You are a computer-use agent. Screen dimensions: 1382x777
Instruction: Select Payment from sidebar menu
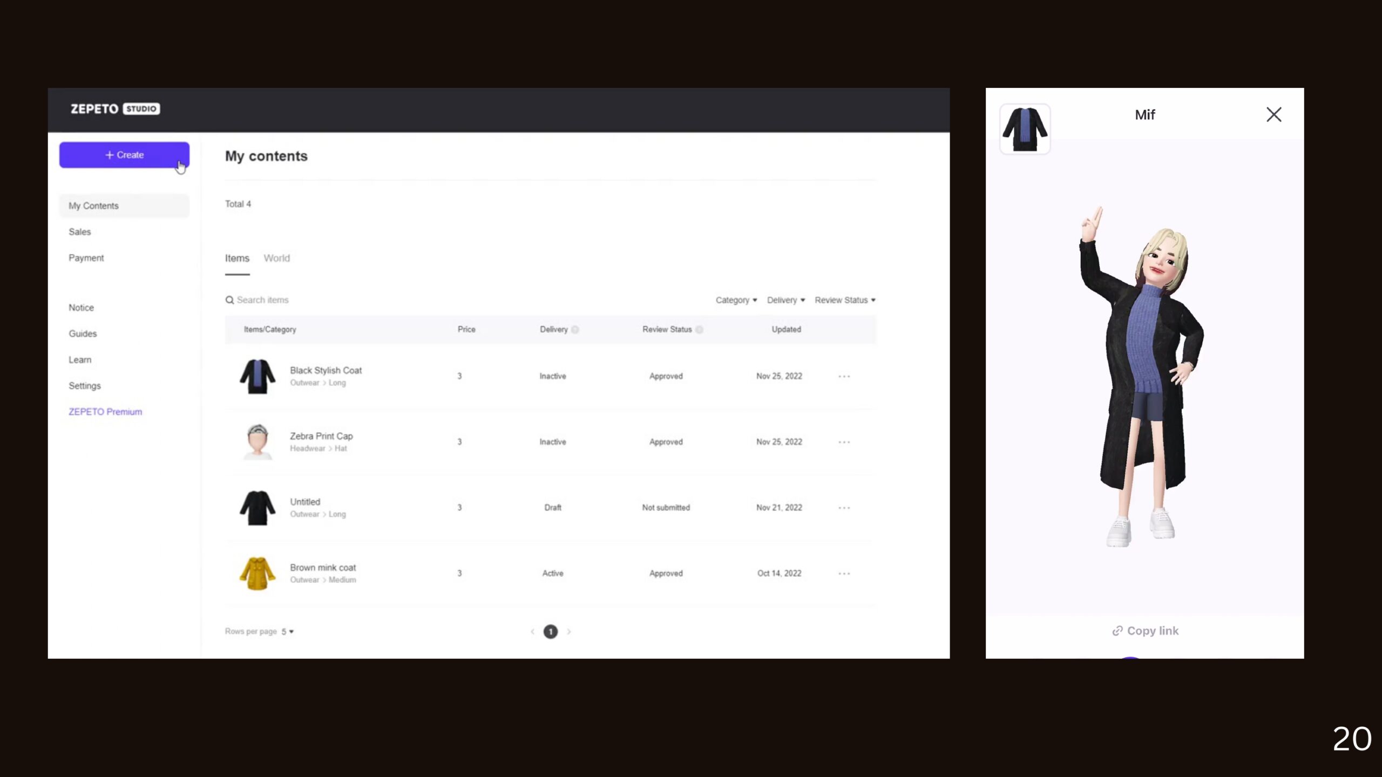click(86, 257)
